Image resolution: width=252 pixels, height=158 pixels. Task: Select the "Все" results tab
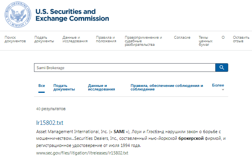(x=42, y=85)
